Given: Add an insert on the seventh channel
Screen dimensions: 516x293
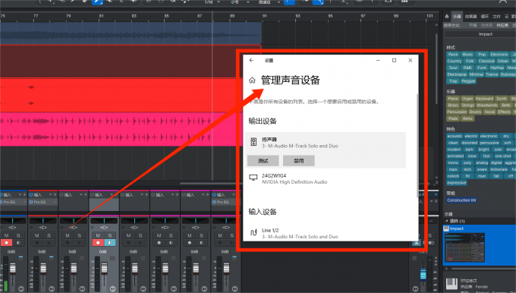Looking at the screenshot, I should coord(207,195).
